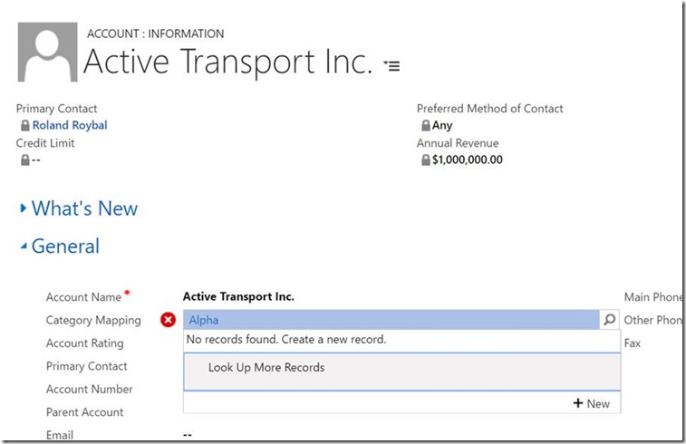Click the Account Rating field label
This screenshot has width=686, height=444.
(x=85, y=343)
